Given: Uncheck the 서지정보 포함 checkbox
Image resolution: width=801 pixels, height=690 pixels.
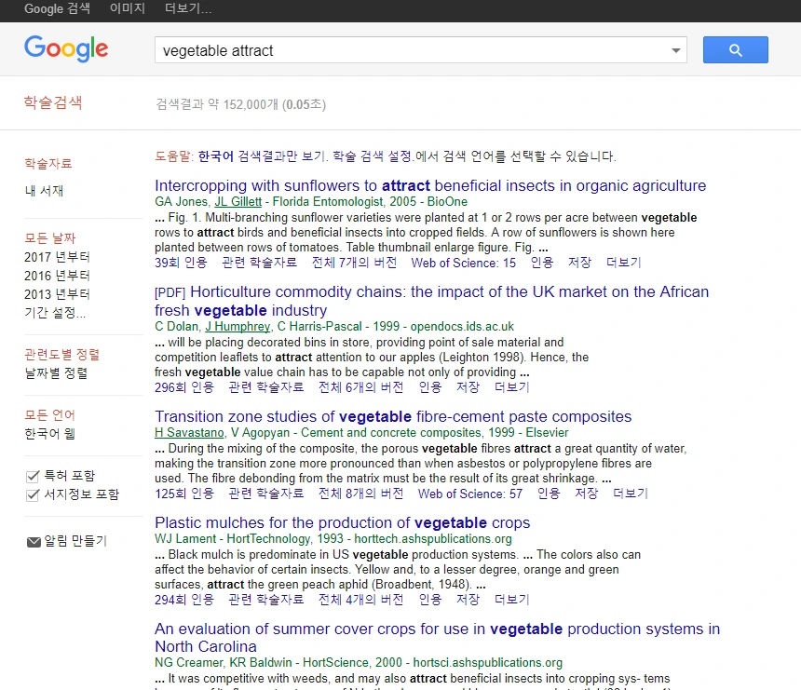Looking at the screenshot, I should (x=33, y=494).
